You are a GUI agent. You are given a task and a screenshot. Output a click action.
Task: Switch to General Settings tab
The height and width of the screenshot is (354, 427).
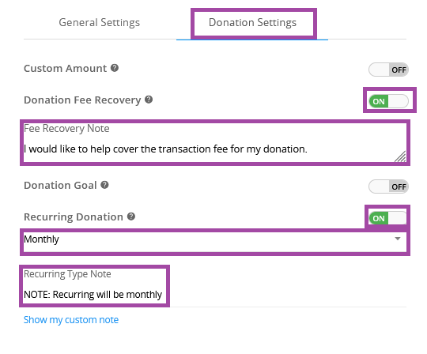(100, 22)
